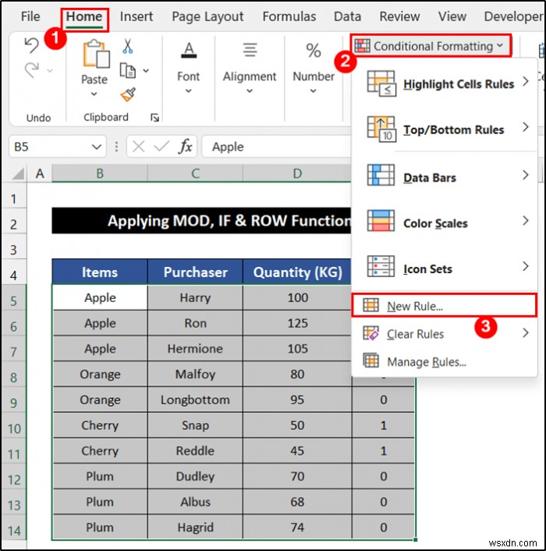
Task: Click the Icon Sets icon
Action: pos(381,266)
